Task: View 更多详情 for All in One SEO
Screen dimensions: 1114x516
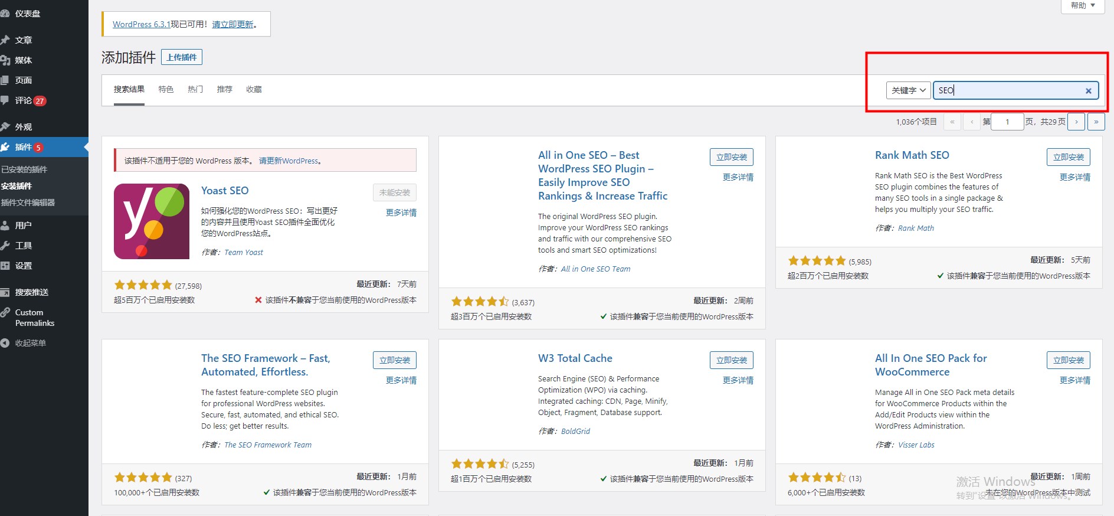Action: point(738,177)
